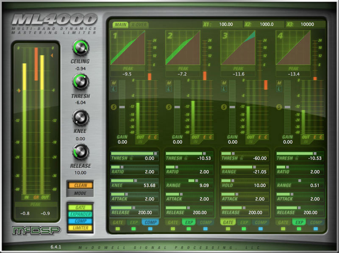Toggle band 1 green expander enable light
339x253 pixels.
(x=133, y=229)
